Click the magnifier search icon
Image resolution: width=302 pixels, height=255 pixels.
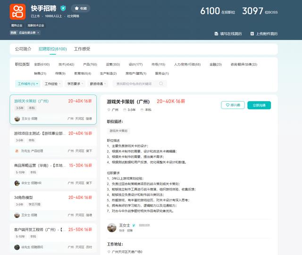tap(161, 84)
